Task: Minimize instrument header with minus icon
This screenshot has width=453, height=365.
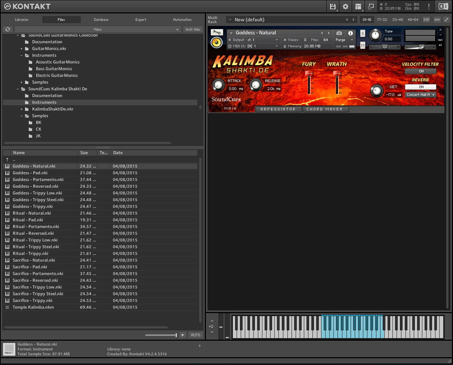Action: (x=440, y=35)
